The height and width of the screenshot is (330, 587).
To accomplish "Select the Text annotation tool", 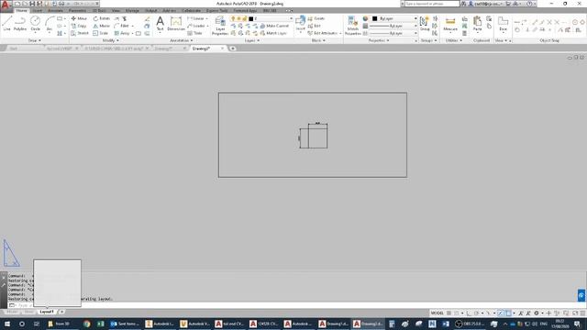I will pyautogui.click(x=160, y=24).
